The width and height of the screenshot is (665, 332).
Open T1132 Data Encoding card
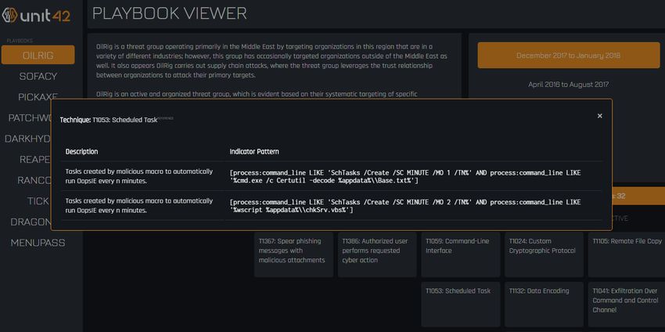click(545, 304)
